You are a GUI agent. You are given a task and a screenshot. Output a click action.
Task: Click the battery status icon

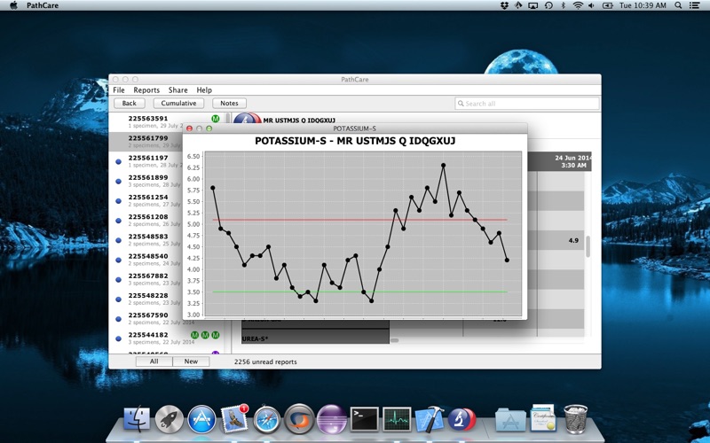coord(607,5)
